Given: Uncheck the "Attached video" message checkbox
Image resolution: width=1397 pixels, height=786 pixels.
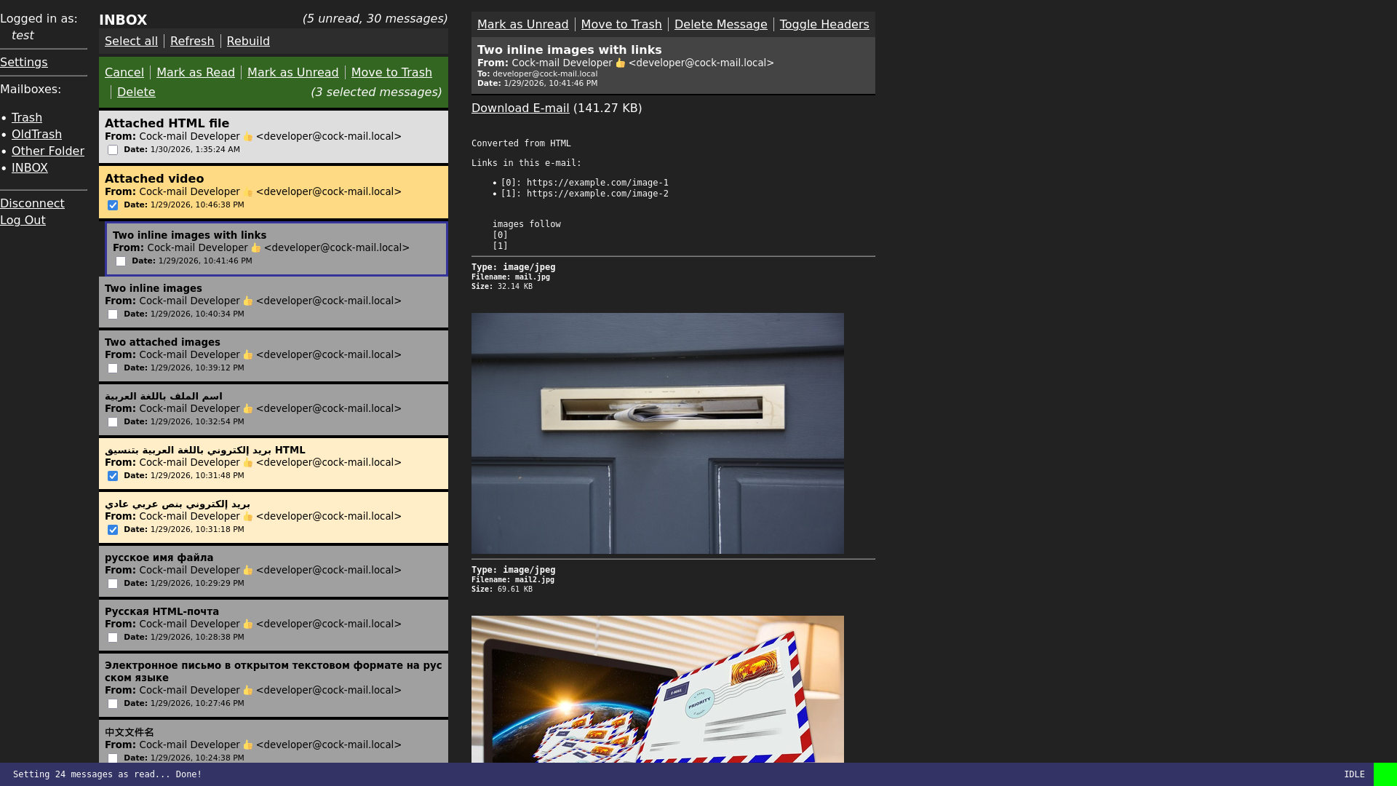Looking at the screenshot, I should [113, 205].
